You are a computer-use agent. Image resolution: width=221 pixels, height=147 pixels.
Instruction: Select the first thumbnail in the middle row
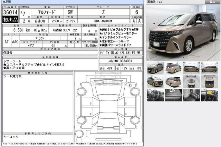click(155, 81)
